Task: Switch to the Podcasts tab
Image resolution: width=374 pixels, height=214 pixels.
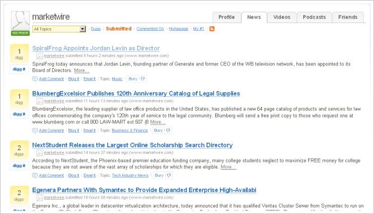Action: [314, 17]
